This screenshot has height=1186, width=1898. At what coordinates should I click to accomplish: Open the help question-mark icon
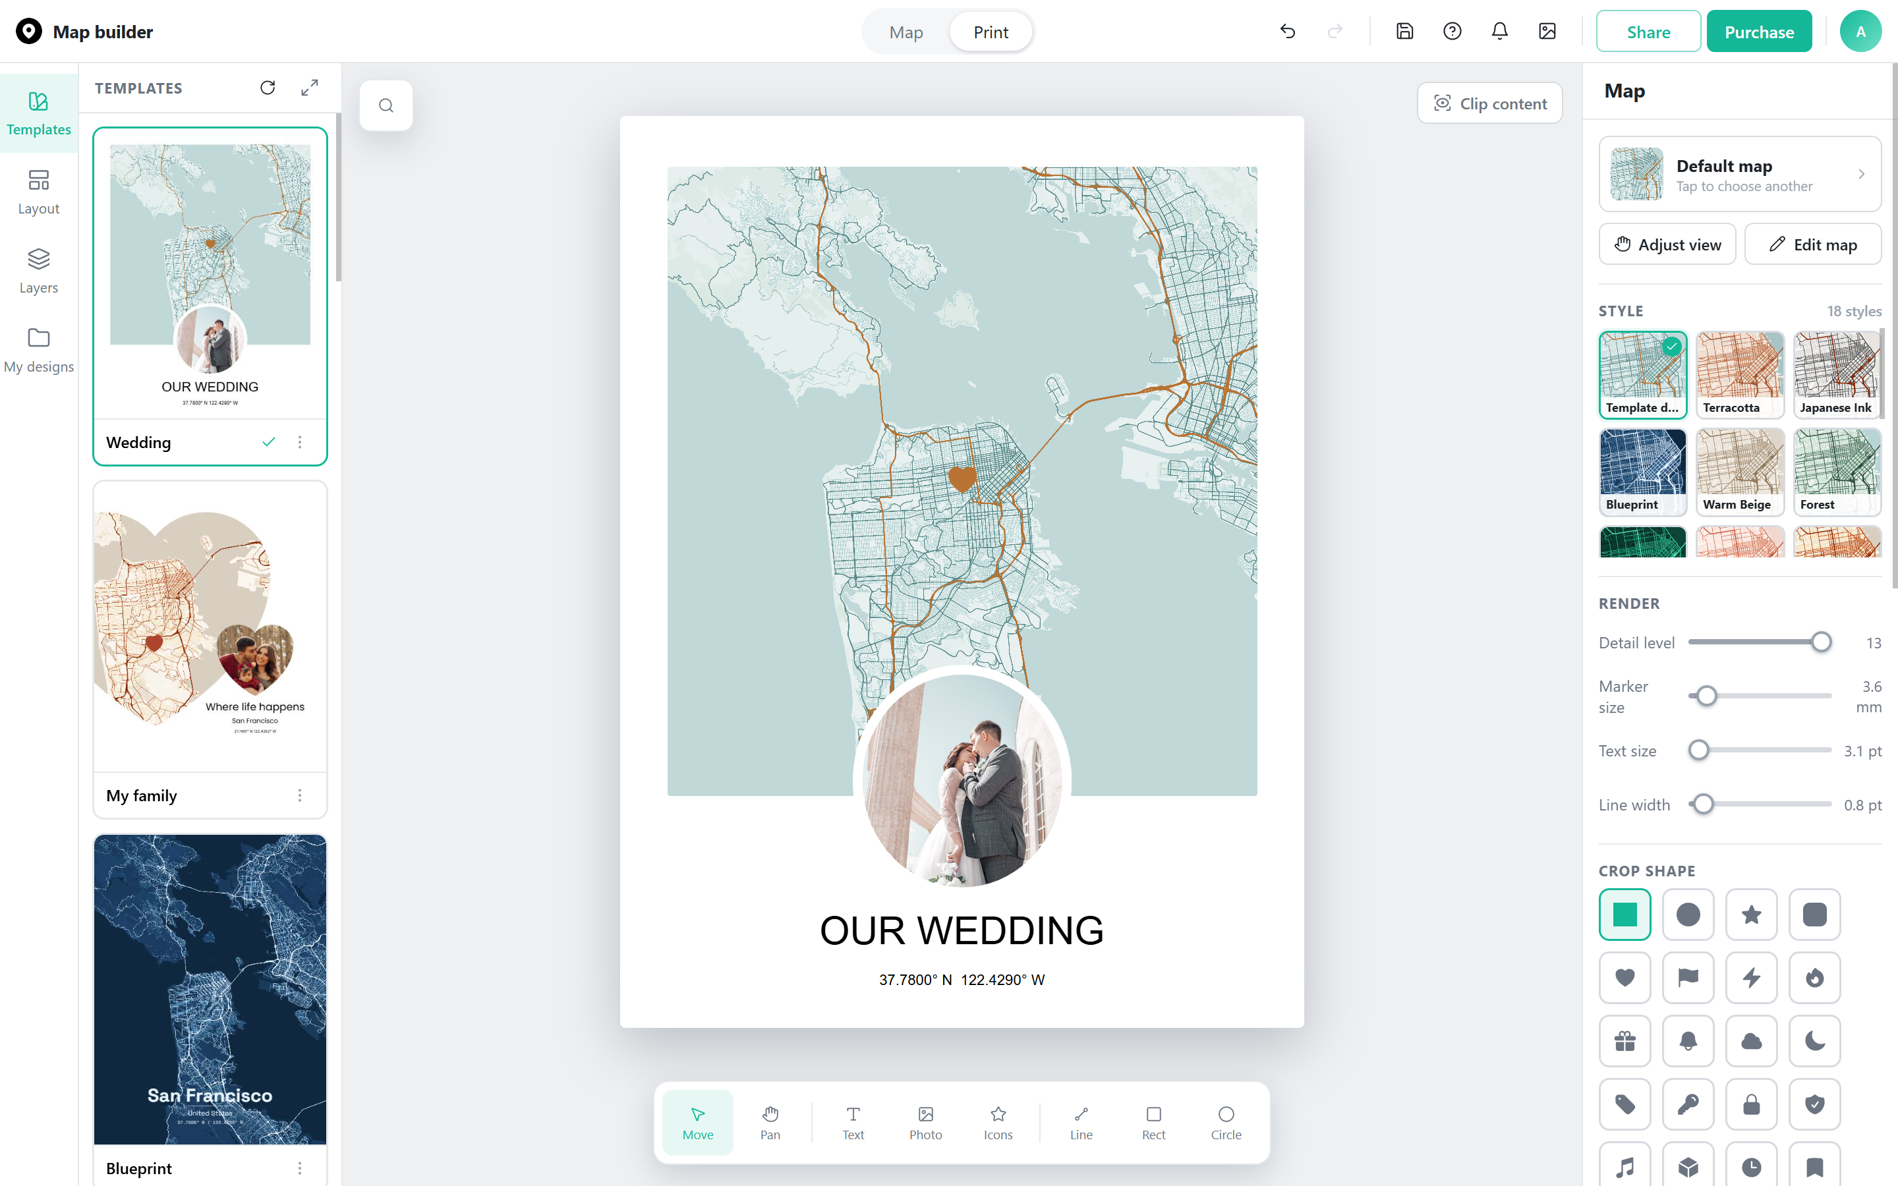pos(1452,32)
